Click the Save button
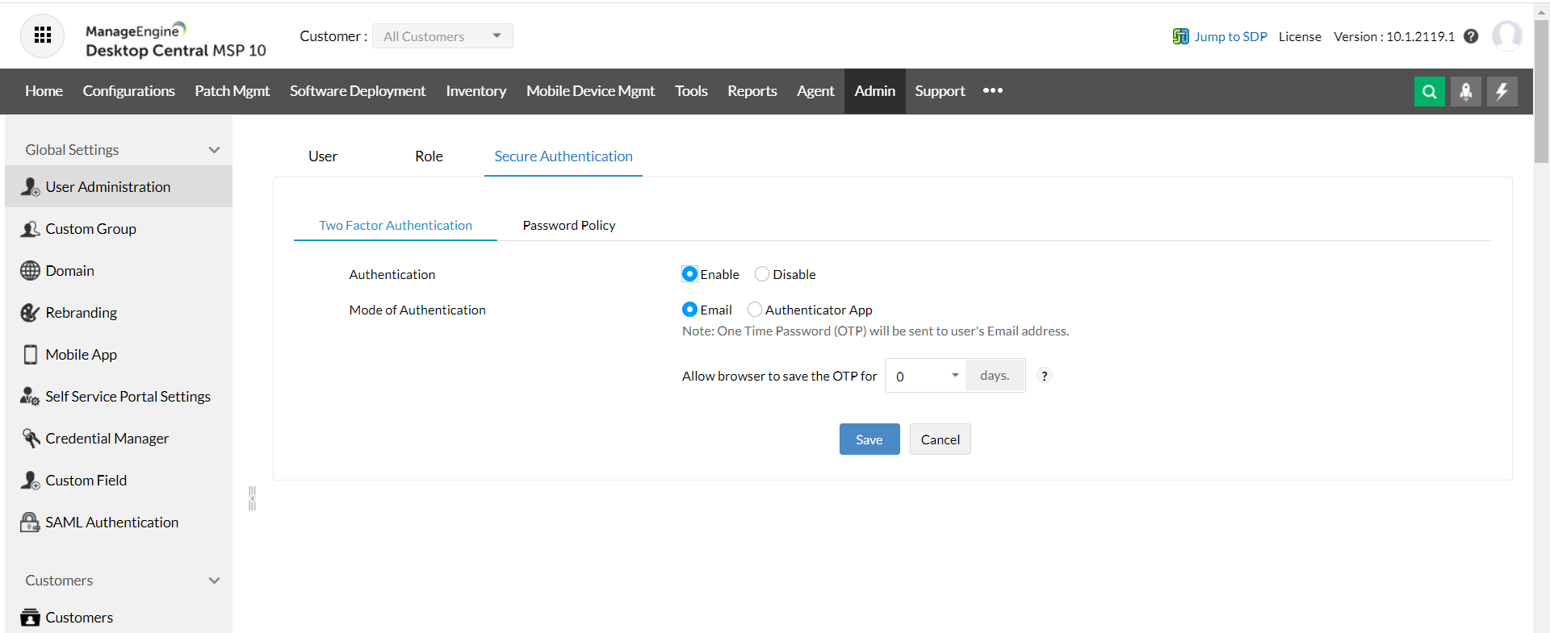 coord(869,439)
